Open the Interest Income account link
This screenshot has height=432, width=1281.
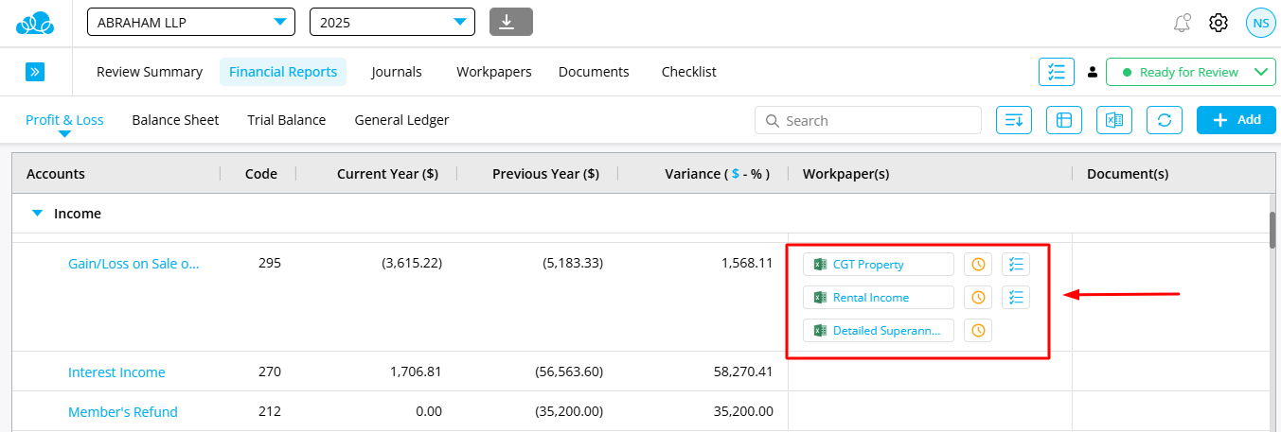click(x=116, y=372)
